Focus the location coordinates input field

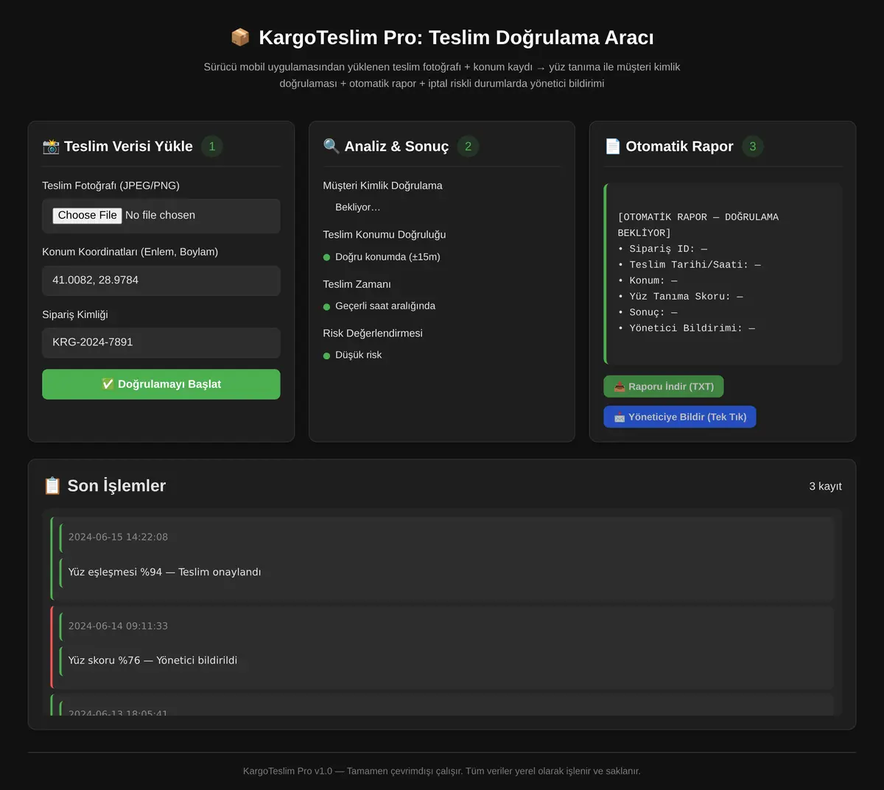coord(161,281)
